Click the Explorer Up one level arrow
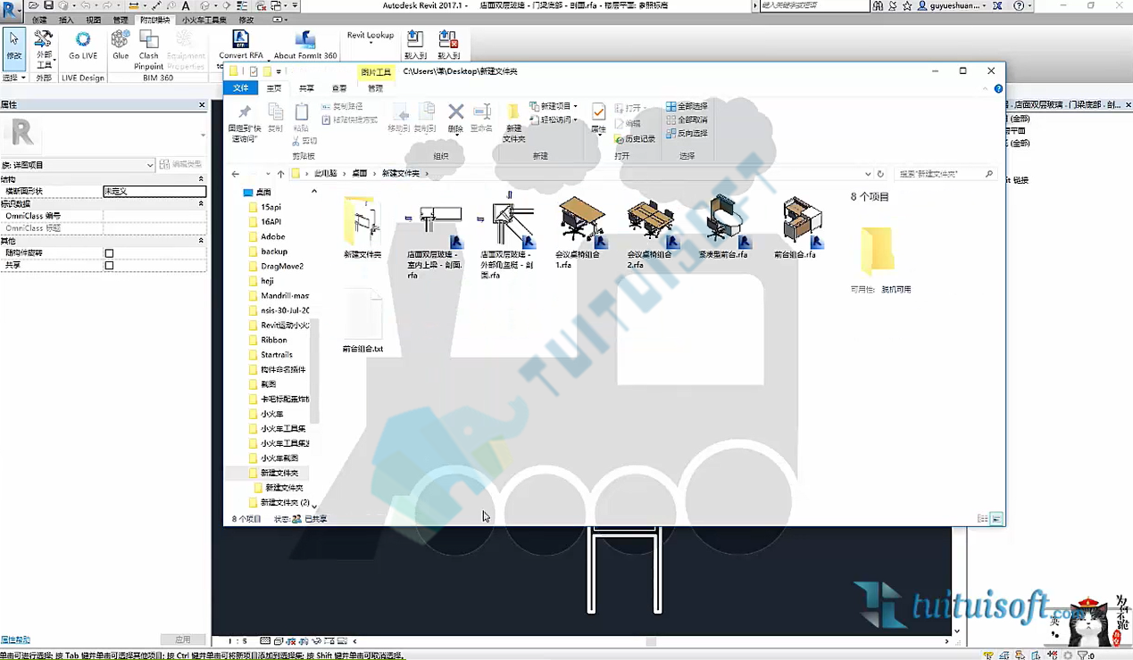 coord(280,174)
